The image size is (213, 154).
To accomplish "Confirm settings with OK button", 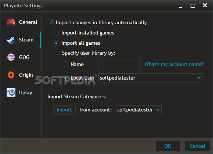I will (x=168, y=146).
